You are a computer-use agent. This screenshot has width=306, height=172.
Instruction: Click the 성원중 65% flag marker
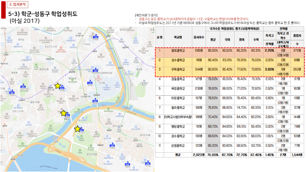pos(127,164)
